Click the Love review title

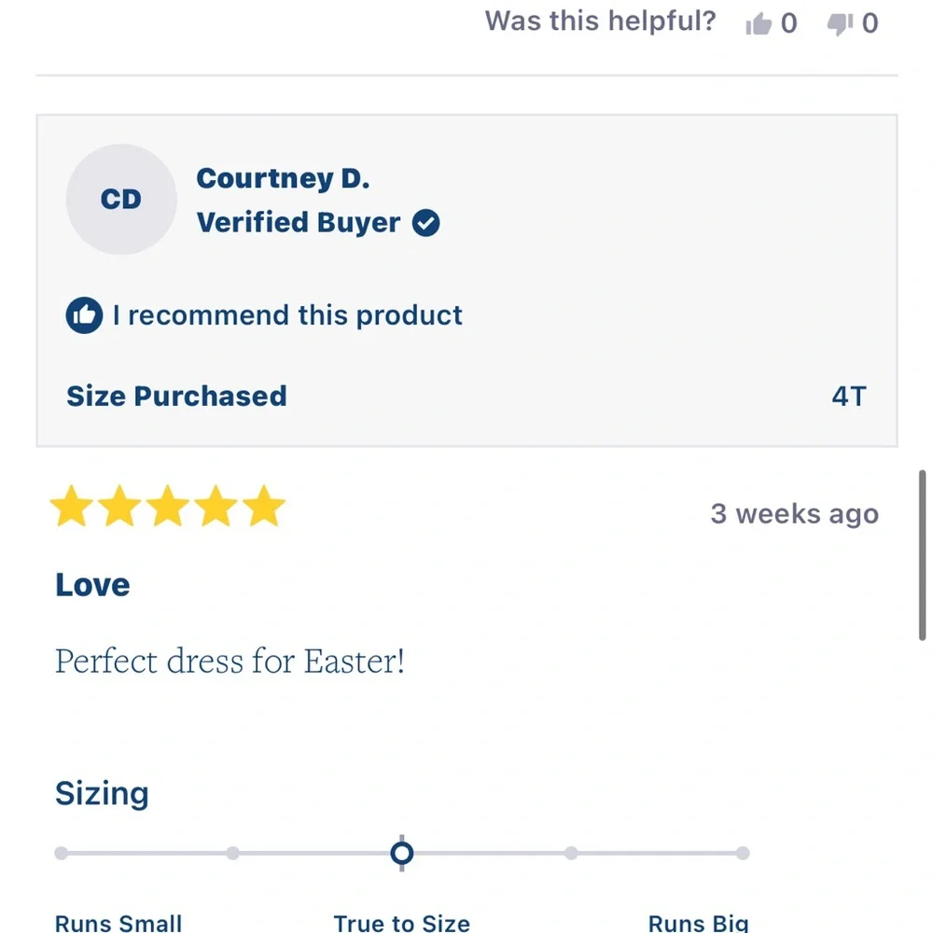coord(92,585)
